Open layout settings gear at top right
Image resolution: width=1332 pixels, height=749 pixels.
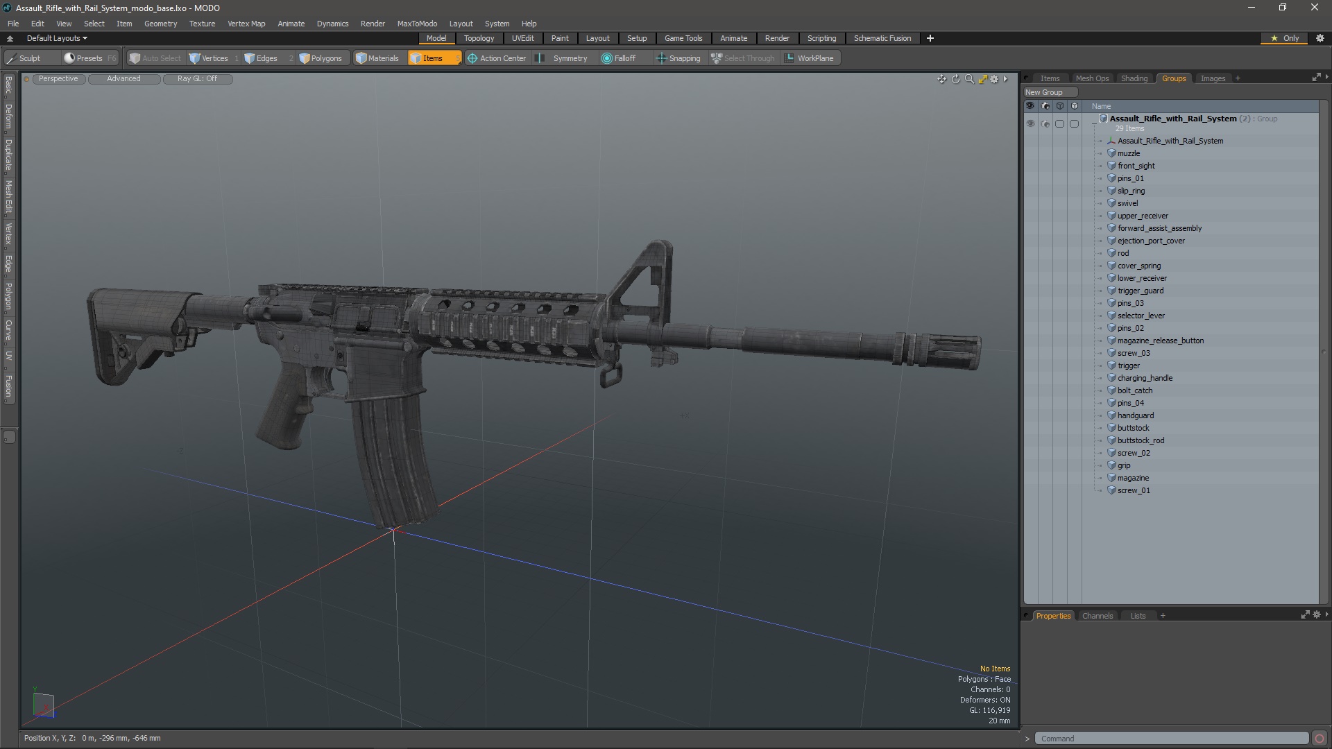click(x=1320, y=38)
